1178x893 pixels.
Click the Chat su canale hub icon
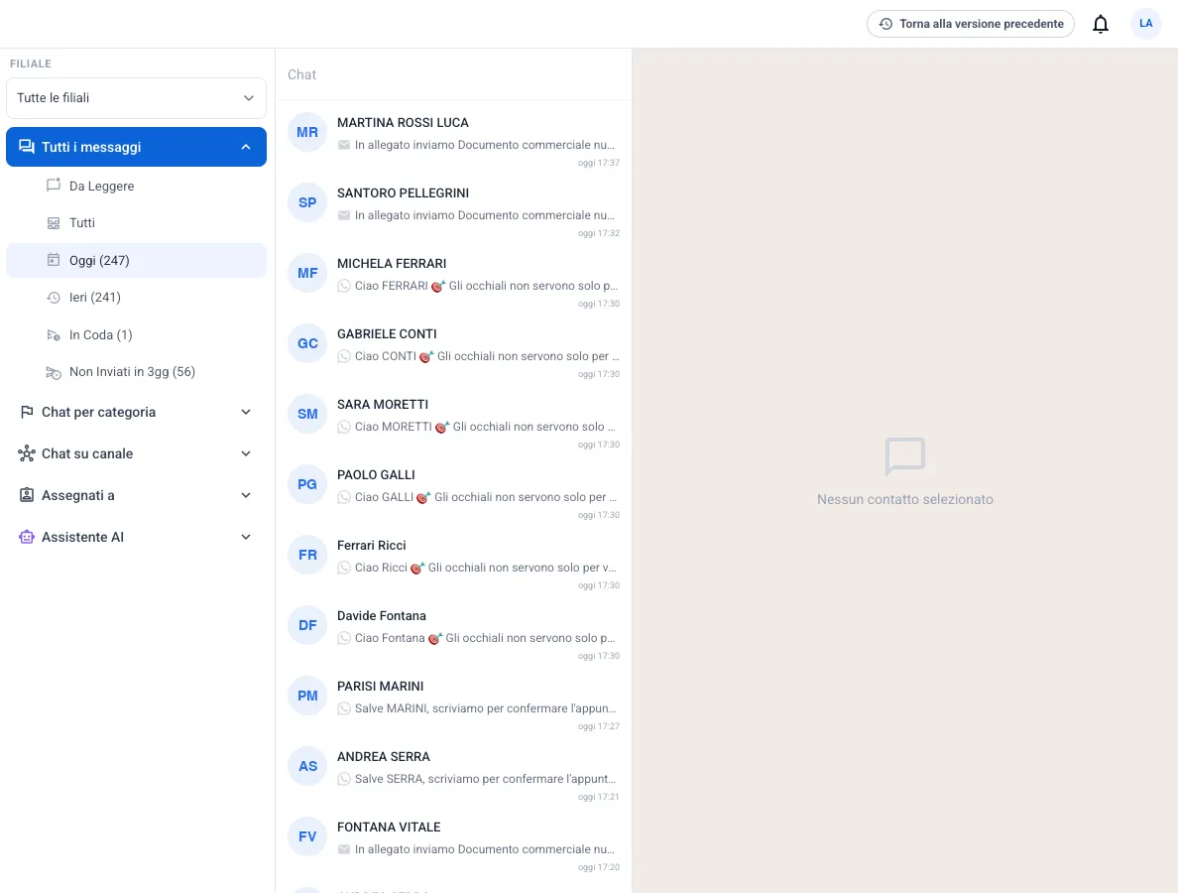(x=27, y=453)
